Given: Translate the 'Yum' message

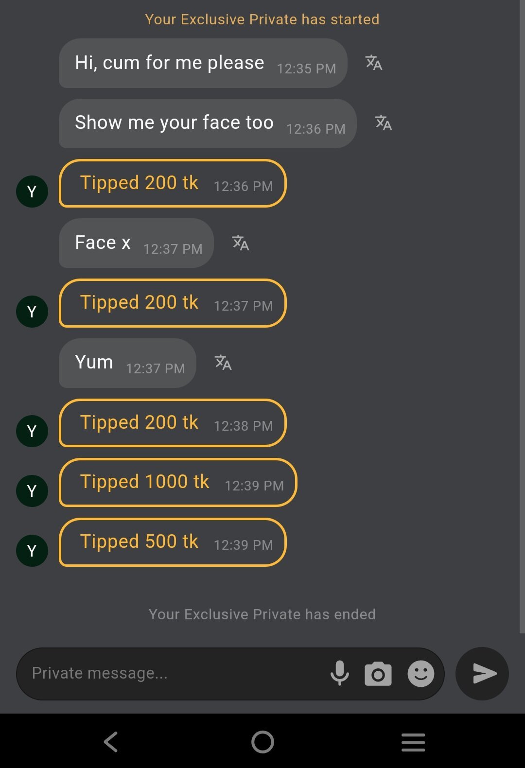Looking at the screenshot, I should [223, 362].
